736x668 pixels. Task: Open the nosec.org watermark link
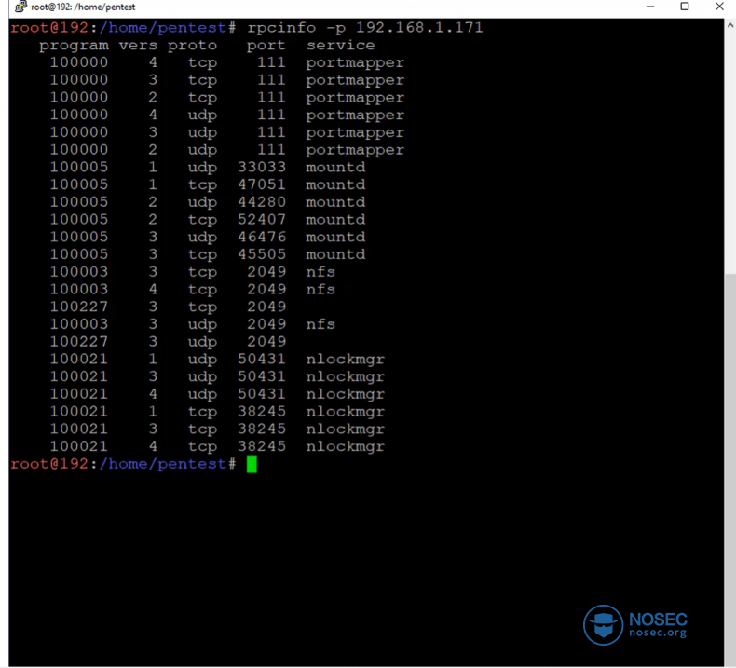tap(657, 634)
